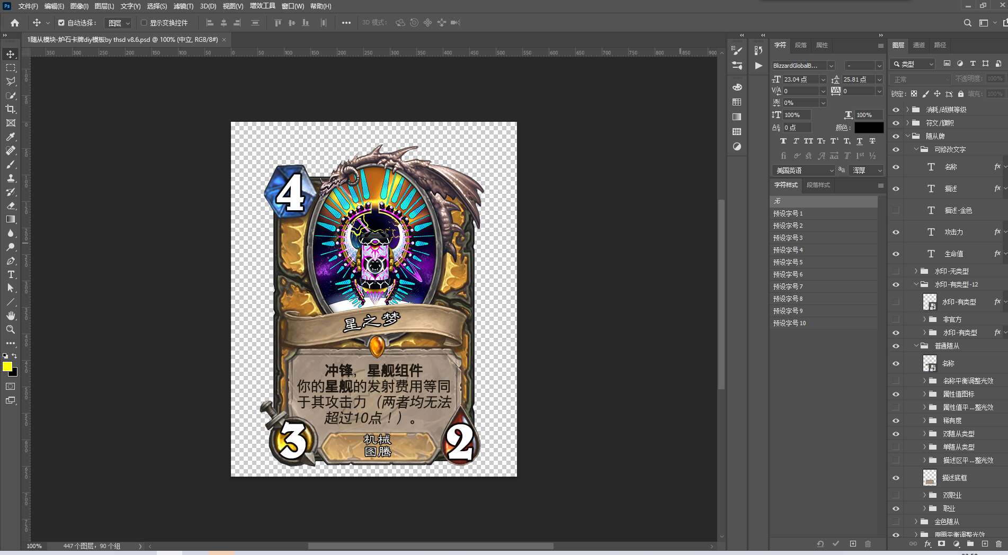Click the leading value field

tap(858, 79)
